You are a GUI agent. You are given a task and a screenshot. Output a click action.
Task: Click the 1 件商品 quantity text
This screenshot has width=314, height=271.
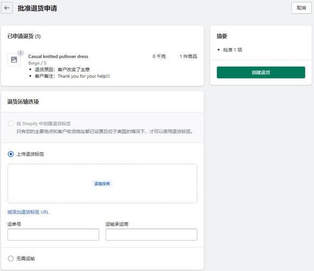(x=188, y=56)
